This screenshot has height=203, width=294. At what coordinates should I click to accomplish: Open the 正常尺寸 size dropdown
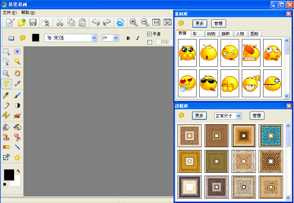(x=238, y=116)
